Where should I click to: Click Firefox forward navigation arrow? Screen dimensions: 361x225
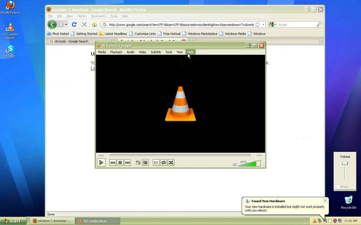pos(60,24)
